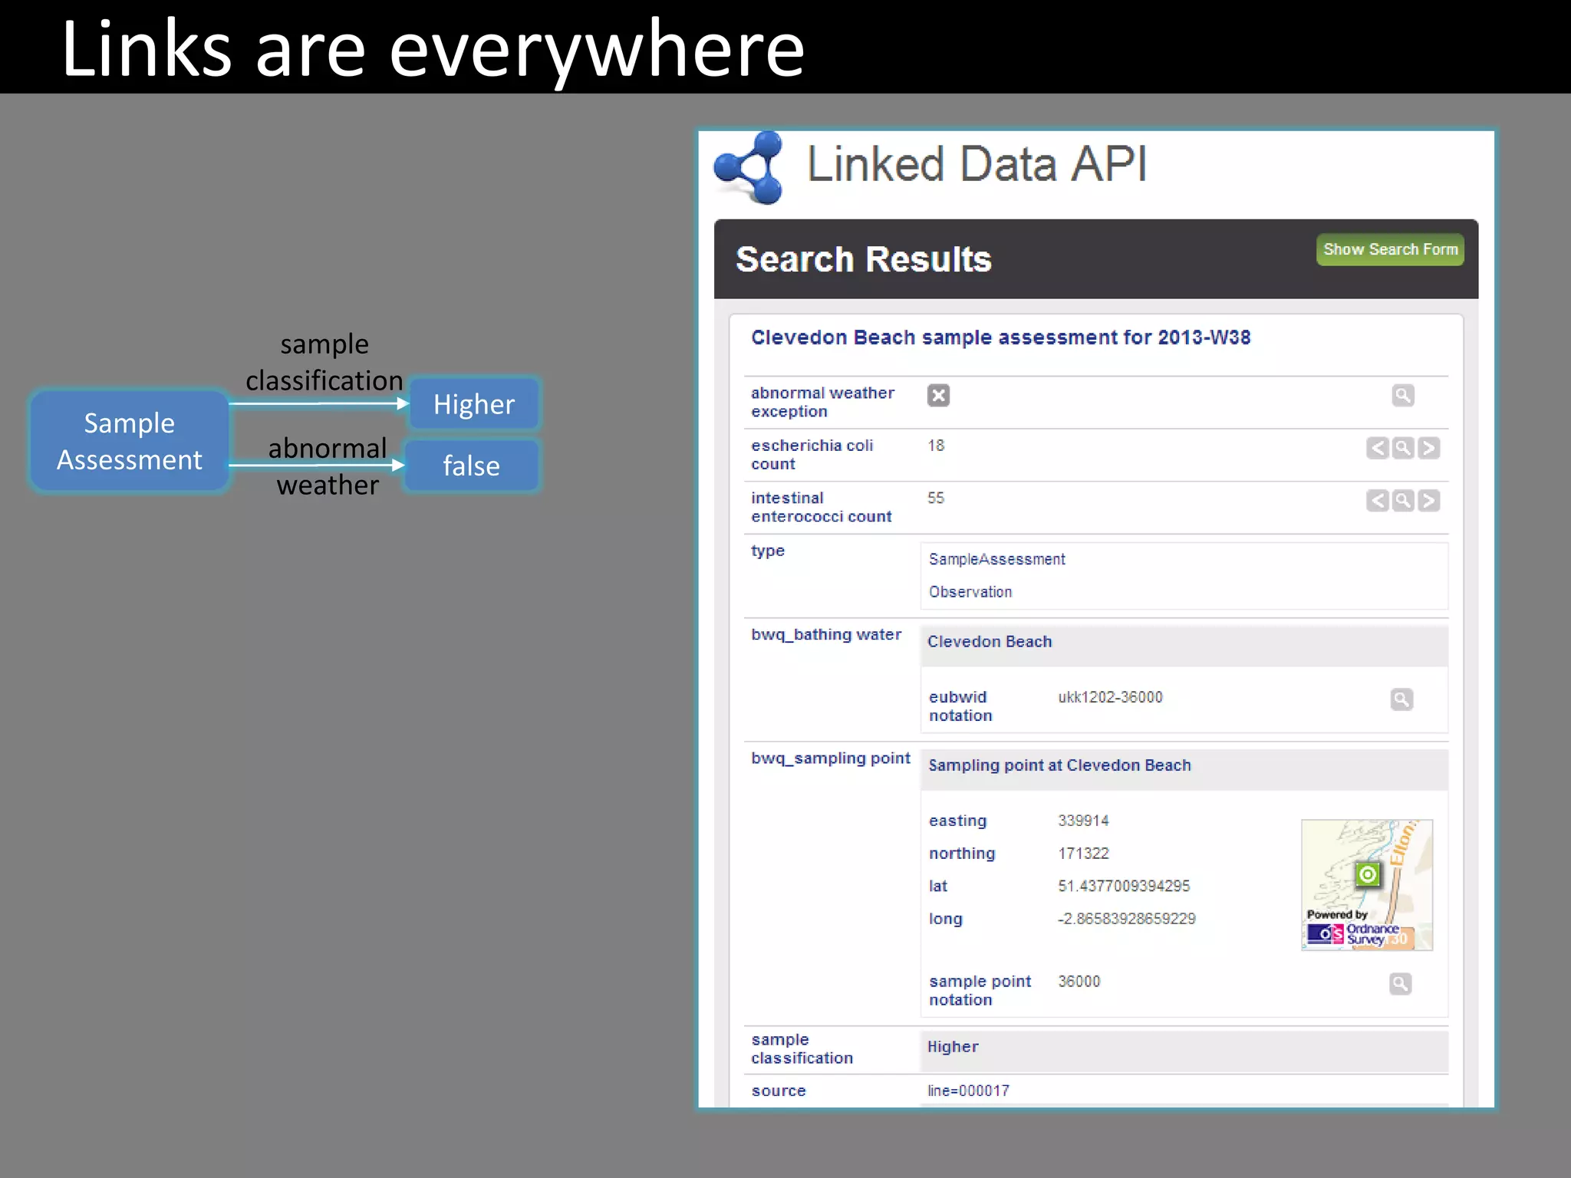Click the abnormal weather exception property label

coord(822,402)
